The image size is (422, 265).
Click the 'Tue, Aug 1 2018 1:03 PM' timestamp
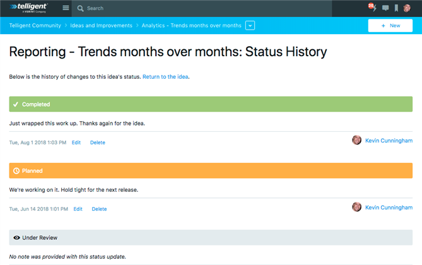coord(38,143)
